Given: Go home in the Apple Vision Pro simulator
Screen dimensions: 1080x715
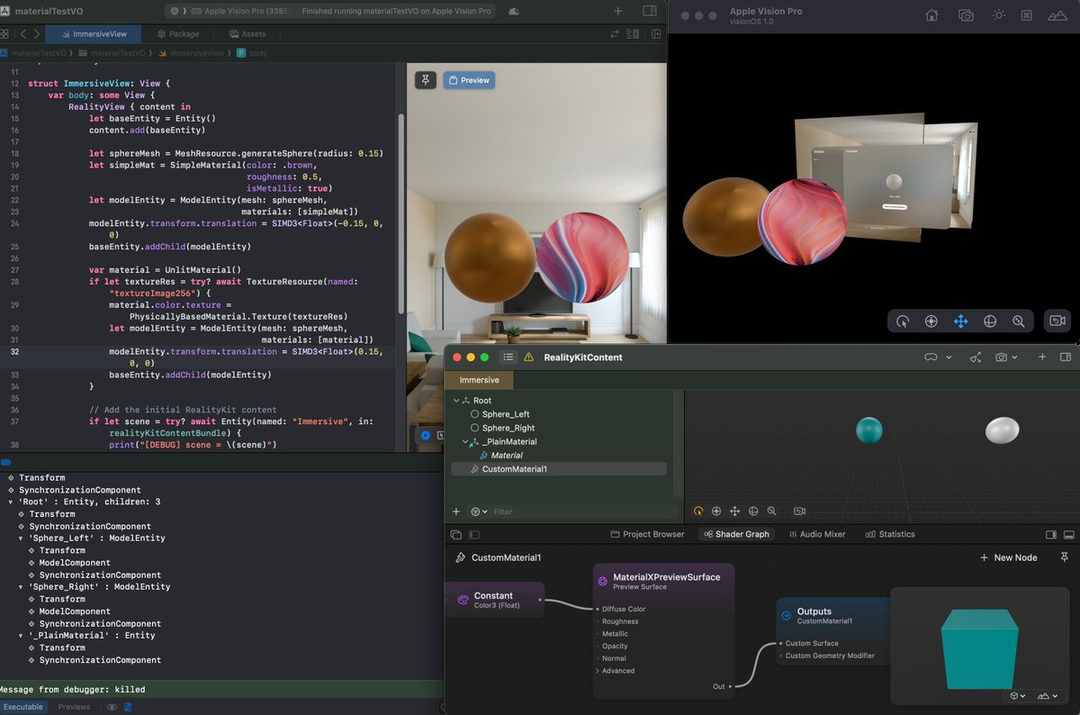Looking at the screenshot, I should click(x=931, y=15).
